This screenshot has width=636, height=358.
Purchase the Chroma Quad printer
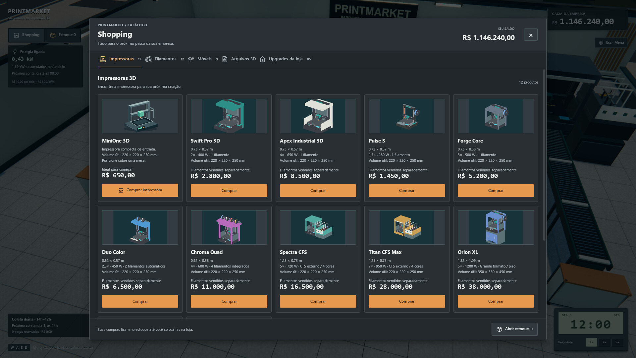229,301
